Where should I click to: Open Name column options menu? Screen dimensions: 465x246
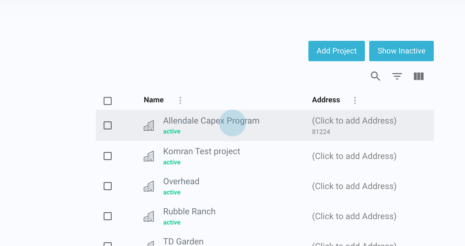180,100
